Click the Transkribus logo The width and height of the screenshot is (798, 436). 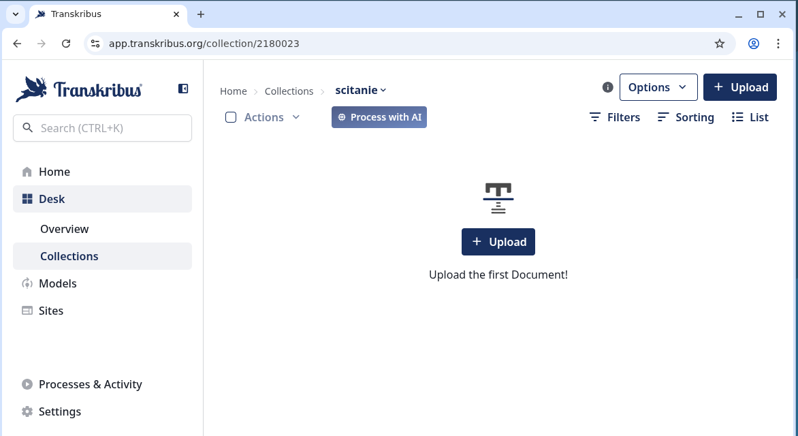[x=79, y=89]
